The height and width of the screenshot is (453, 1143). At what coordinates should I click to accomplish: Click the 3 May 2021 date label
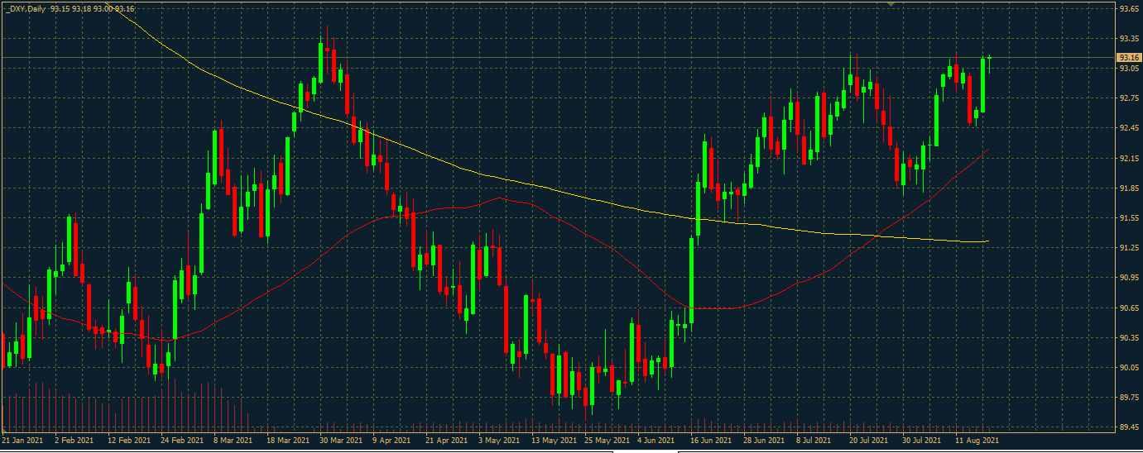coord(502,441)
